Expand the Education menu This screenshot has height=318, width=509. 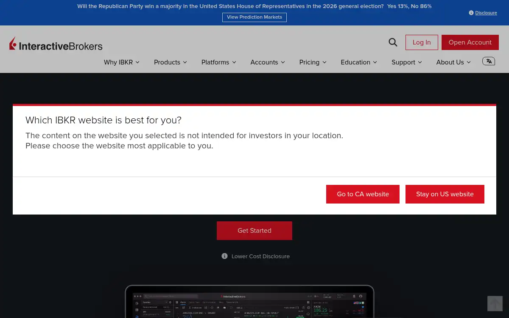pos(359,62)
